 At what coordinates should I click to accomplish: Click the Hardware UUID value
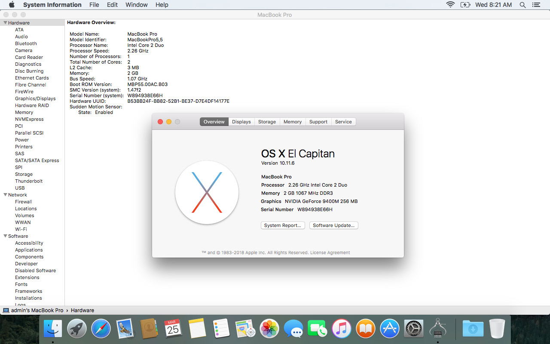178,101
